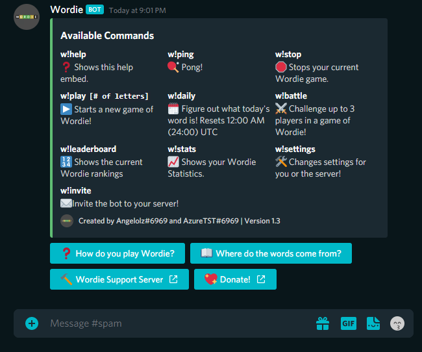Click the Donate! button
Viewport: 422px width, 352px height.
235,279
